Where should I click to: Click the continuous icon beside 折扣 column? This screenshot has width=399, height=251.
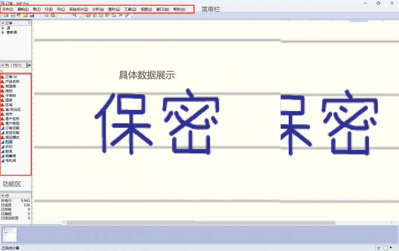[2, 146]
